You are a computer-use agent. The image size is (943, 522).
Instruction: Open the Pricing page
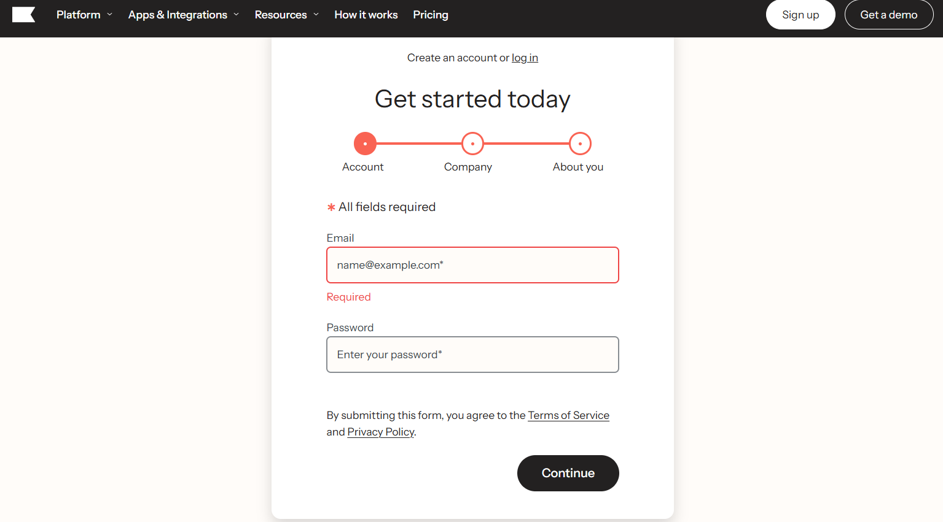[430, 15]
